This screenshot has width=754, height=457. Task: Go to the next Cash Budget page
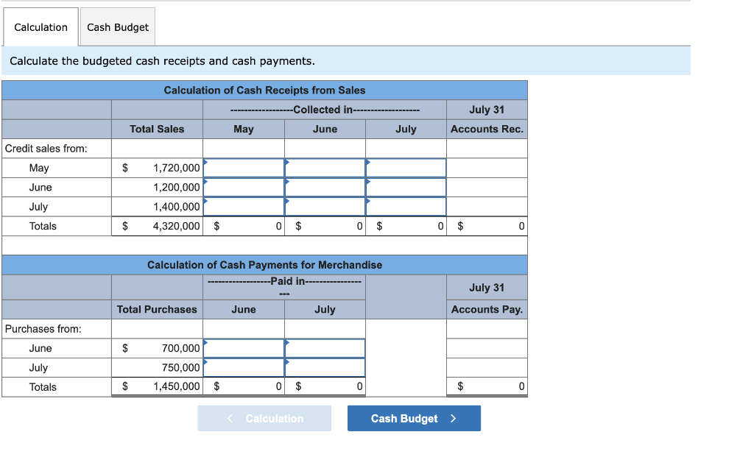pos(414,418)
